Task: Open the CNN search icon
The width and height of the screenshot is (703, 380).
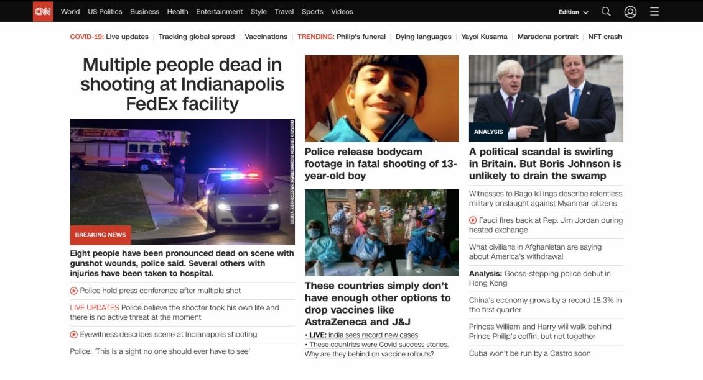Action: (605, 11)
